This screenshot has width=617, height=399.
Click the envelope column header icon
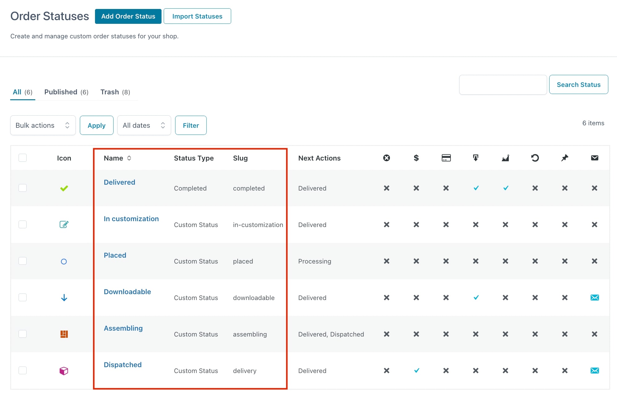click(594, 158)
